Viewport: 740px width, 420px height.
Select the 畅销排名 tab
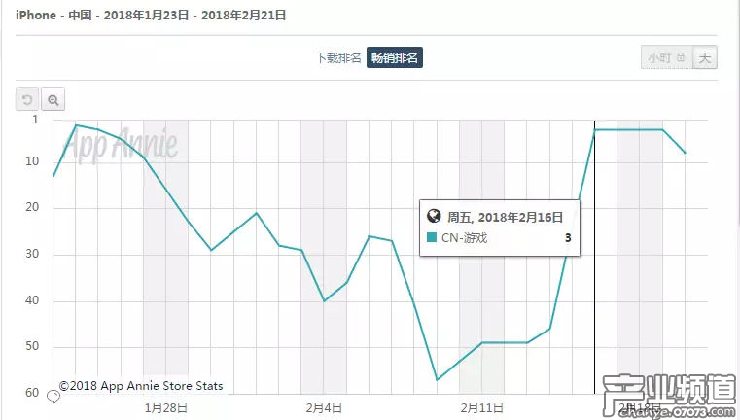point(395,57)
